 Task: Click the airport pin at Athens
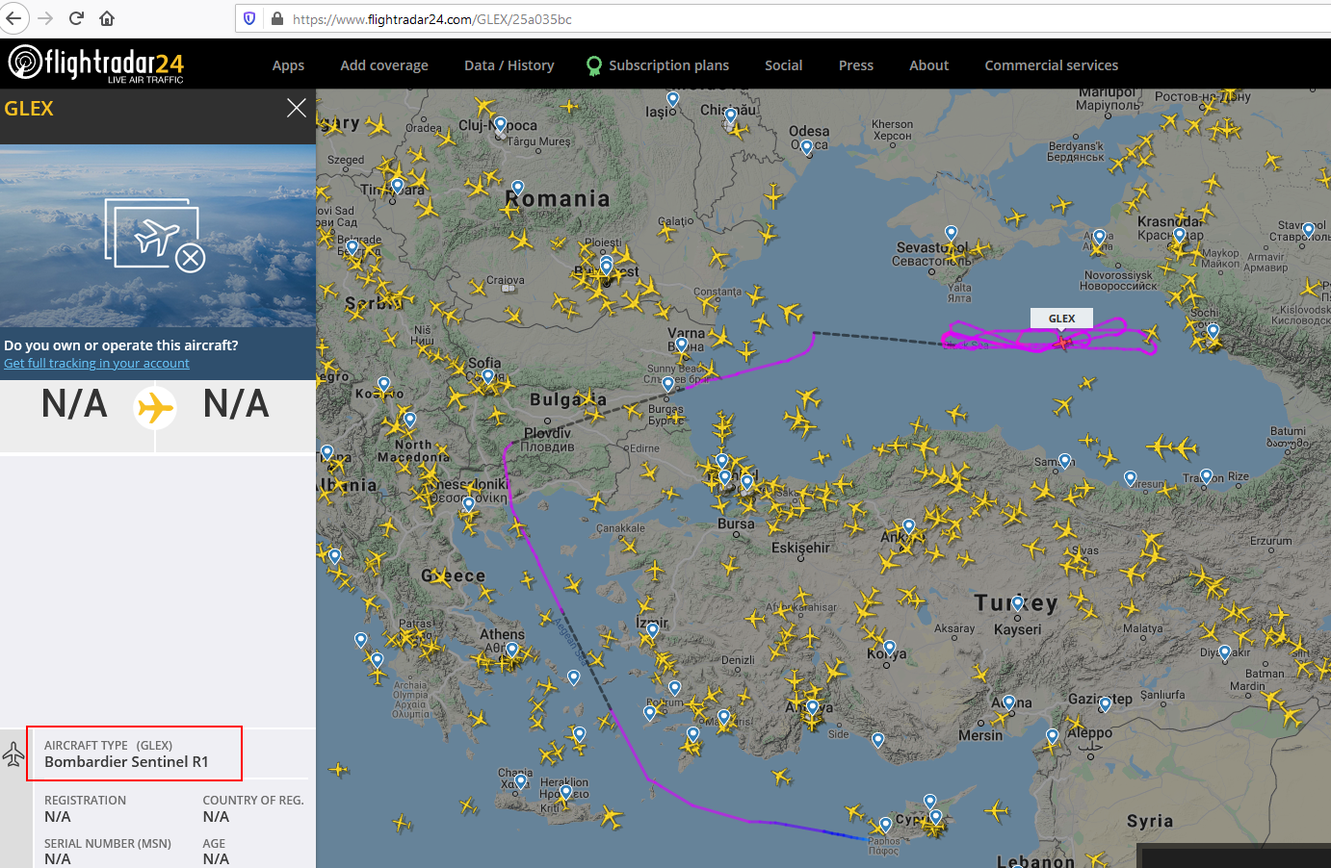pyautogui.click(x=512, y=651)
